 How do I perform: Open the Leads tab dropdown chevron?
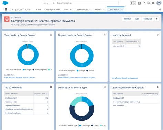pos(71,10)
